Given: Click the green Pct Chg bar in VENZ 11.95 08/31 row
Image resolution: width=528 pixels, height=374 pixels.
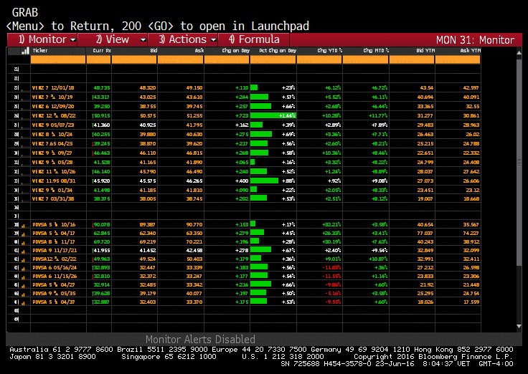Looking at the screenshot, I should point(264,181).
